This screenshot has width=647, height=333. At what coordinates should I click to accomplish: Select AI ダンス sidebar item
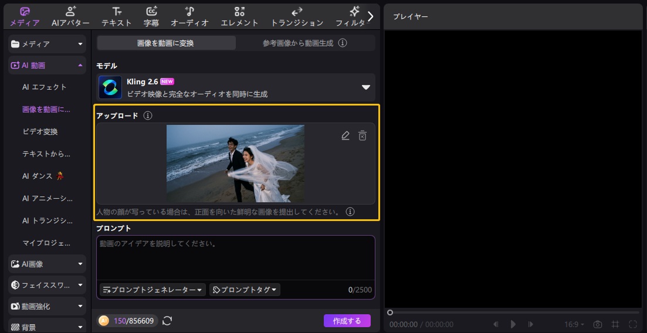43,176
